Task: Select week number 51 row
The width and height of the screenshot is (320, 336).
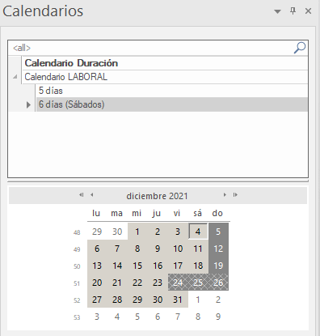Action: coord(77,283)
